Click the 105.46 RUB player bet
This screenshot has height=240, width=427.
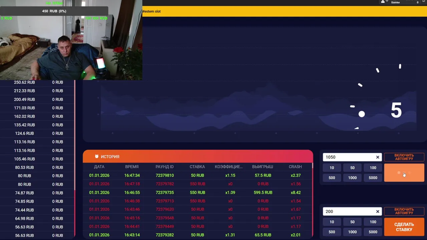tap(24, 159)
